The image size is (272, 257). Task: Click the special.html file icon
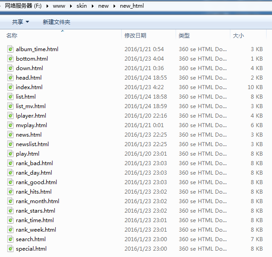point(10,249)
